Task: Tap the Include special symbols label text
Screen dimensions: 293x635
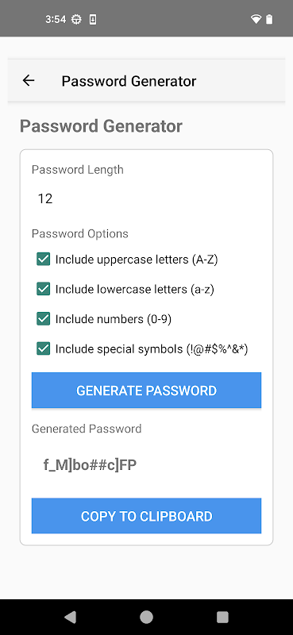Action: coord(152,349)
